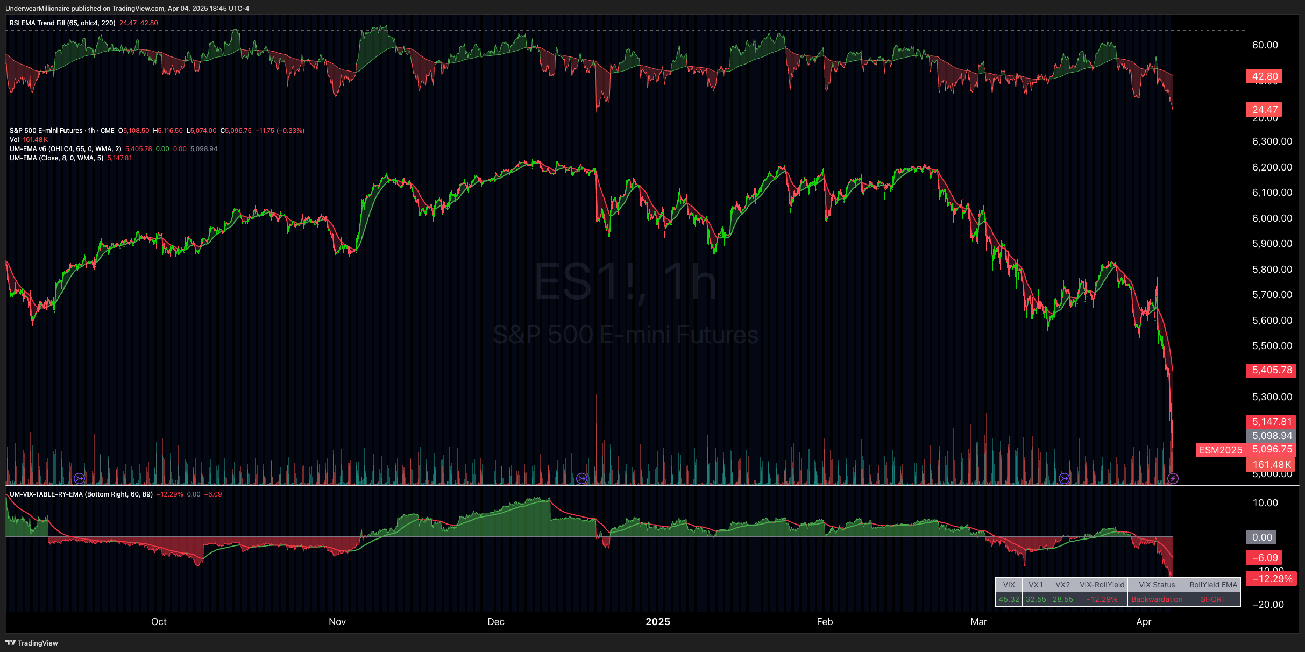Click the VIX header cell in the table
Screen dimensions: 1305x652
(1009, 585)
